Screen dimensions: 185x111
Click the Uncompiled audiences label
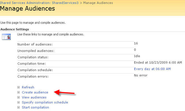click(36, 51)
